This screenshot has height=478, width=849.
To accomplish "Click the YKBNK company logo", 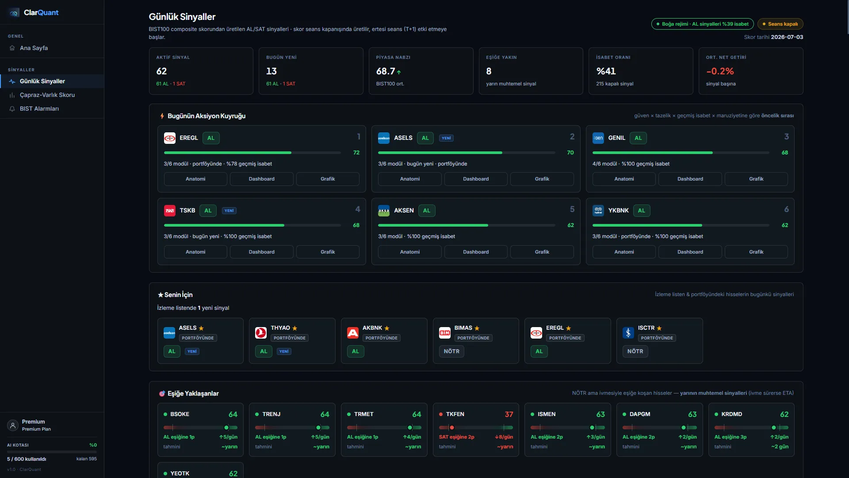I will pos(598,211).
